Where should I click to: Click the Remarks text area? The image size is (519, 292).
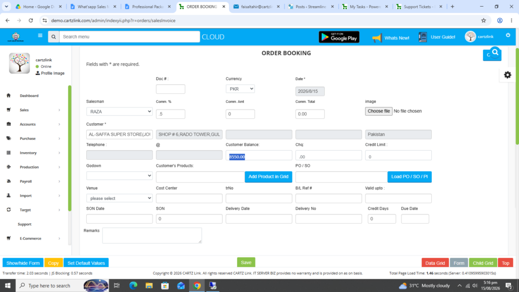152,235
